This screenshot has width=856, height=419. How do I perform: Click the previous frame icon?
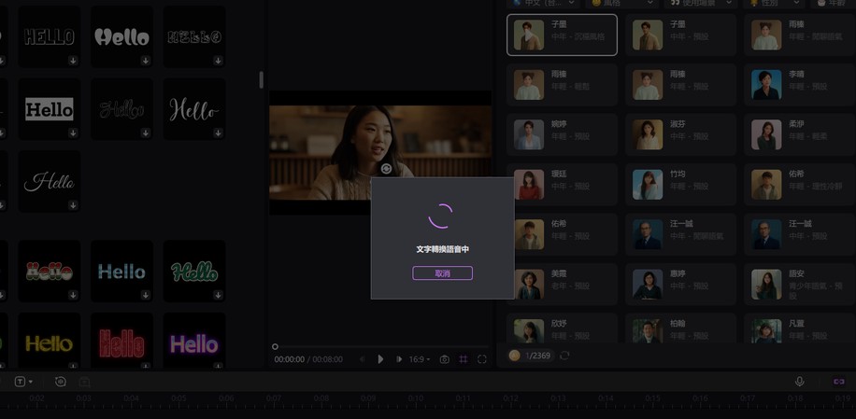pos(363,359)
